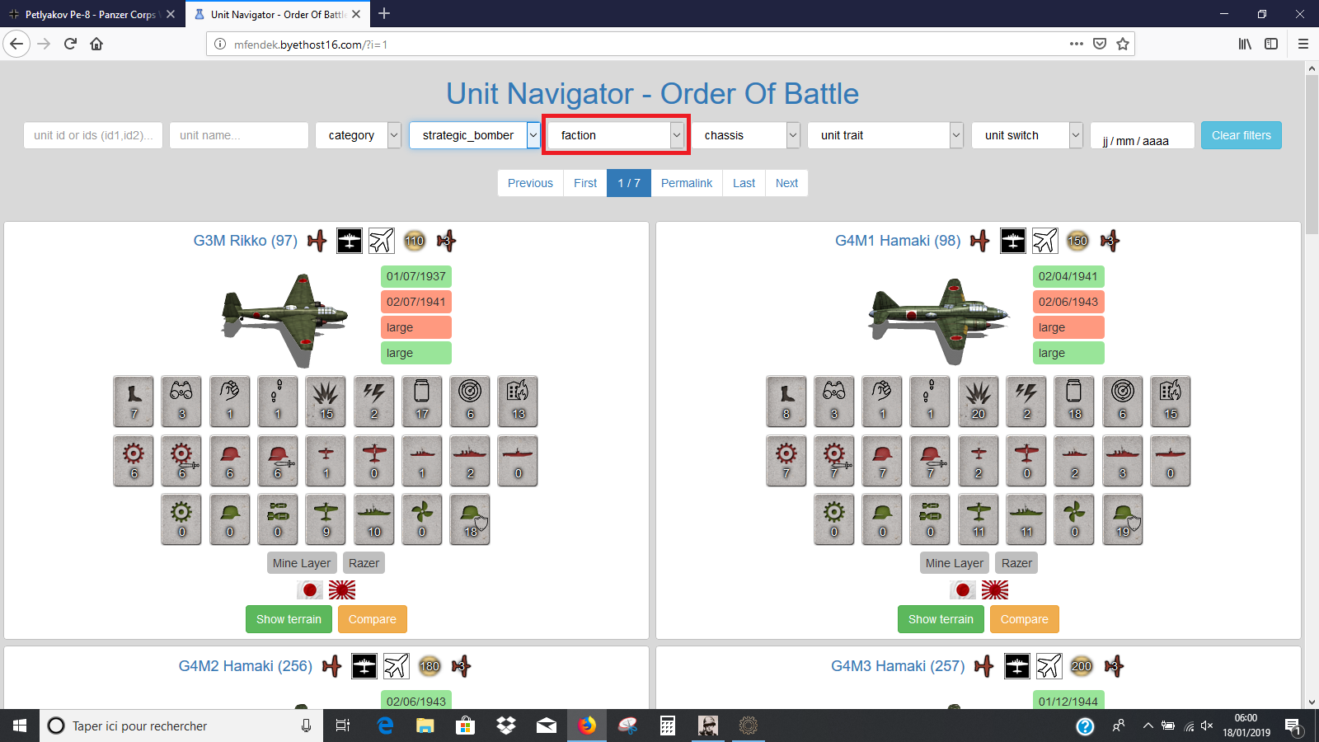This screenshot has height=742, width=1319.
Task: Click G3M Rikko's fuel stat icon showing 17
Action: 422,402
